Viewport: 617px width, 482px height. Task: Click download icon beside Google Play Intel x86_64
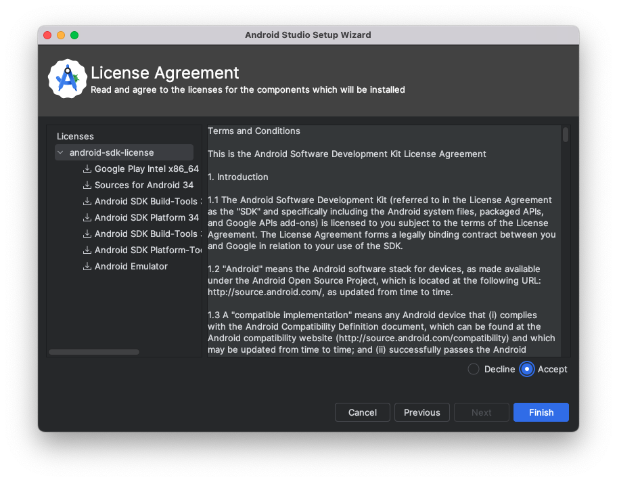click(x=87, y=169)
